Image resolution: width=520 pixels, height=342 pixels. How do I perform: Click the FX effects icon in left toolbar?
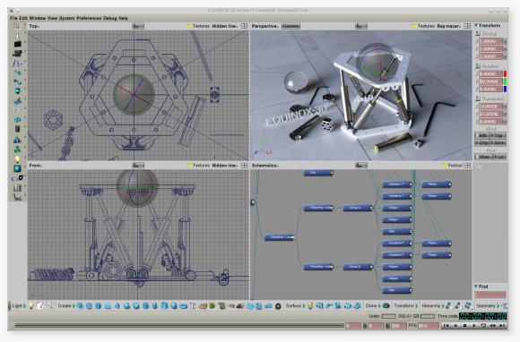17,110
